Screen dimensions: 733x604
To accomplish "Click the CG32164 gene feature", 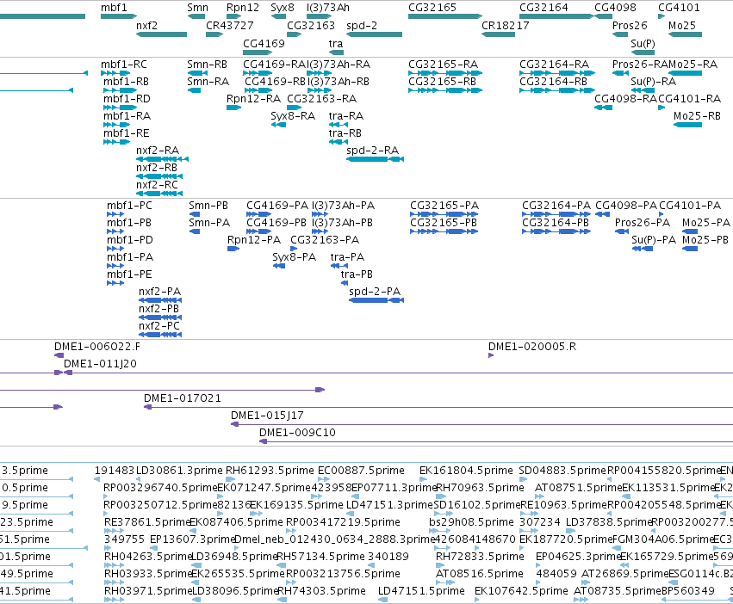I will pos(556,16).
